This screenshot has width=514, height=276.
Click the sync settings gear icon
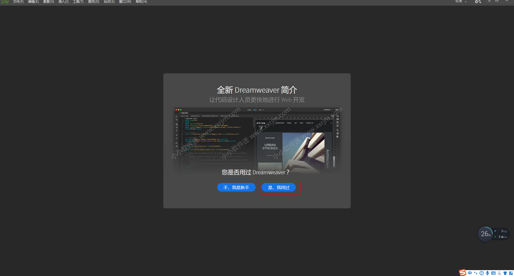478,2
